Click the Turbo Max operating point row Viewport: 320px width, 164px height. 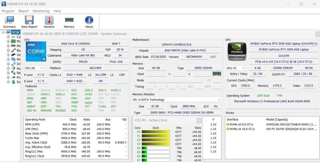pyautogui.click(x=76, y=138)
